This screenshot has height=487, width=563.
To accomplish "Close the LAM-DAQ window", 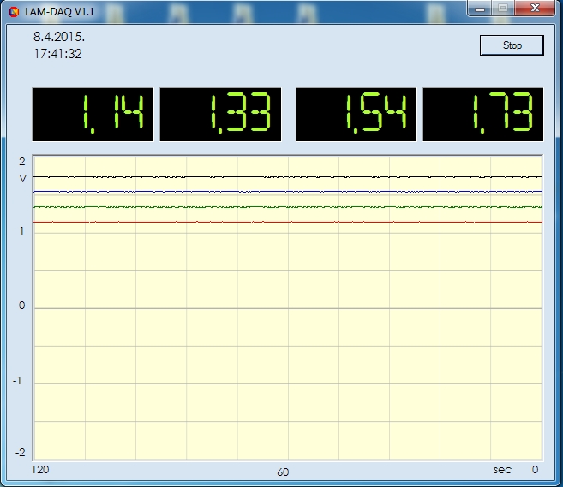I will point(536,8).
